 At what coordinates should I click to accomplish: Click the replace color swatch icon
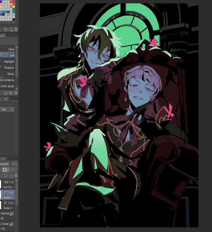point(6,29)
